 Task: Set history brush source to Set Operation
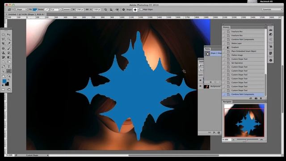(224, 63)
